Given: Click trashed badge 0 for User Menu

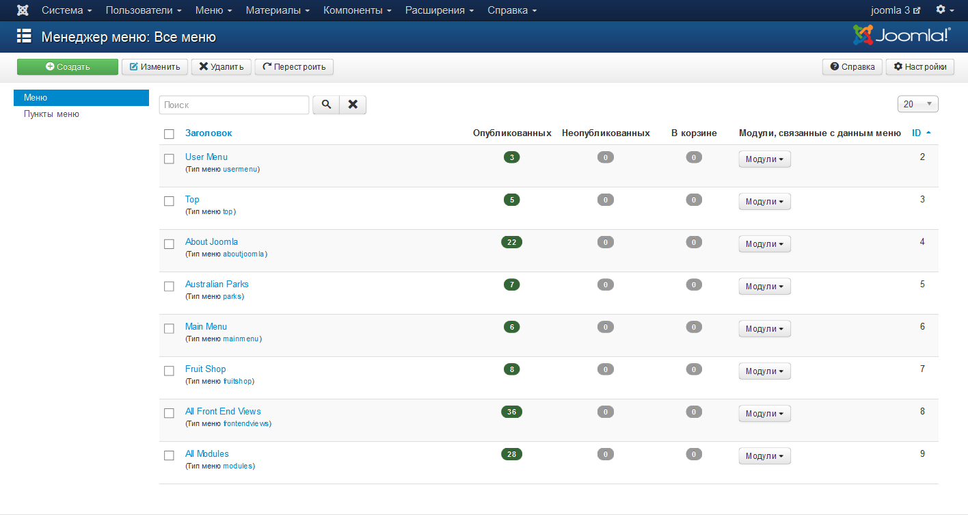Looking at the screenshot, I should (x=694, y=157).
